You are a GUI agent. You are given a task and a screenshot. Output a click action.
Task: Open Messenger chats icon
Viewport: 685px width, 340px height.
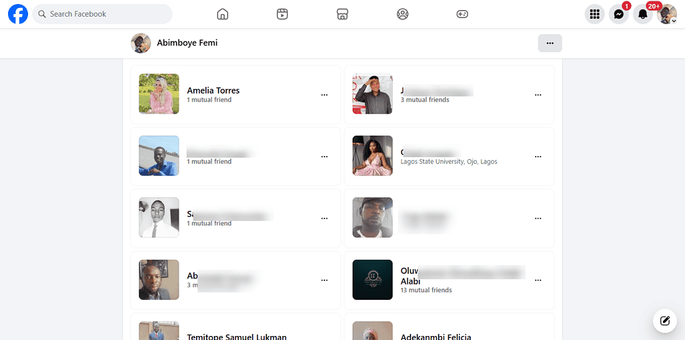pyautogui.click(x=619, y=14)
